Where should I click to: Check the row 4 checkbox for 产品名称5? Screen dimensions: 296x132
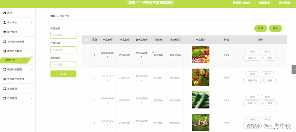86,123
